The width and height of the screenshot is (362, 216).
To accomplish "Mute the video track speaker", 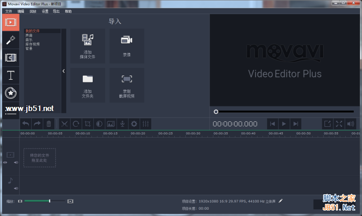I will coord(16,163).
